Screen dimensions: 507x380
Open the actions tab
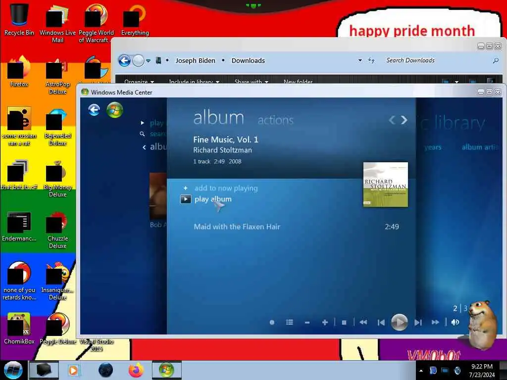click(x=275, y=120)
